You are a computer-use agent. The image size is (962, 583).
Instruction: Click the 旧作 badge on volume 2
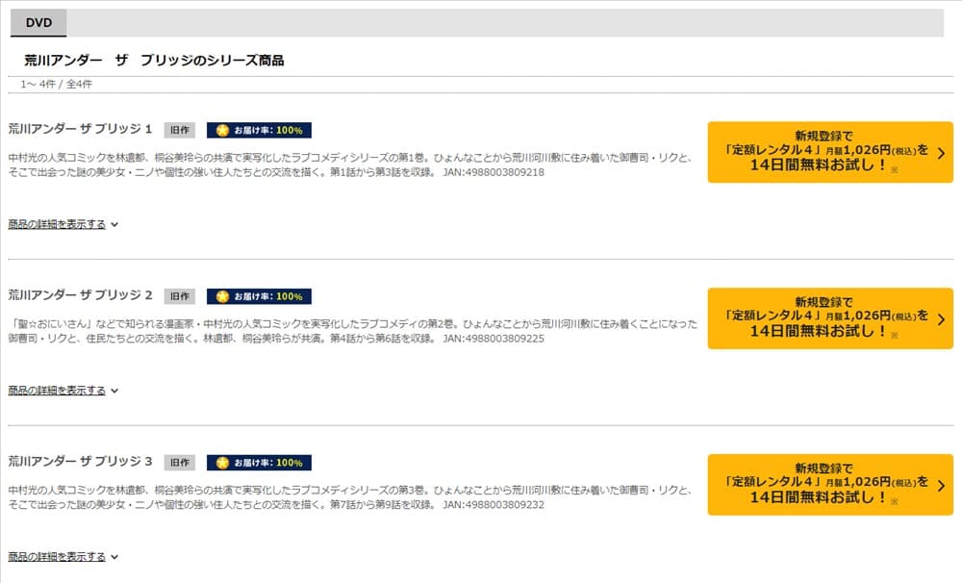pos(179,296)
